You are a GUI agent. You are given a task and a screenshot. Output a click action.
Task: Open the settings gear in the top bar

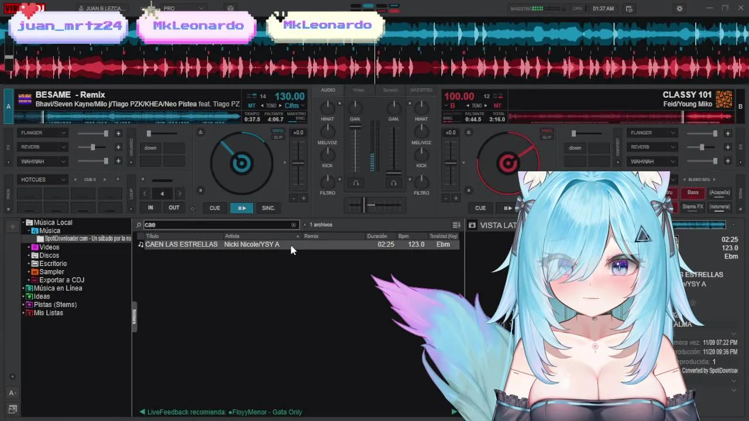coord(679,9)
